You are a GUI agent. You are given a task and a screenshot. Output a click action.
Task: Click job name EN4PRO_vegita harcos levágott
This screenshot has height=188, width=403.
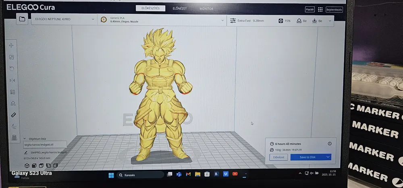tap(49, 152)
